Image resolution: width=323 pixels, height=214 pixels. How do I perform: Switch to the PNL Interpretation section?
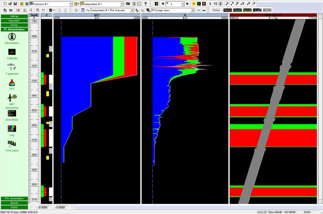click(x=14, y=198)
